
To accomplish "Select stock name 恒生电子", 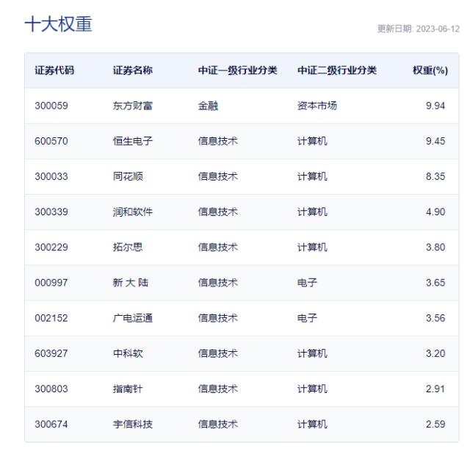I will coord(133,141).
